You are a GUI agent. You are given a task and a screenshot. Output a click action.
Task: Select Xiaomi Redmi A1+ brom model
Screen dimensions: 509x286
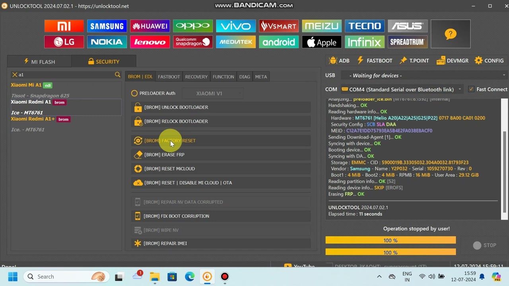pos(66,124)
